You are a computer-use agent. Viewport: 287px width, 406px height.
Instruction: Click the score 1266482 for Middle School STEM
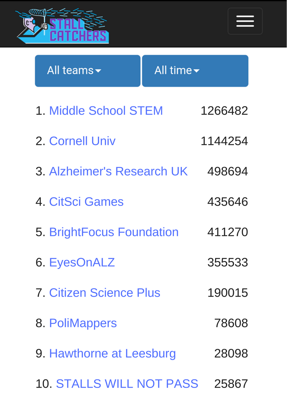224,111
